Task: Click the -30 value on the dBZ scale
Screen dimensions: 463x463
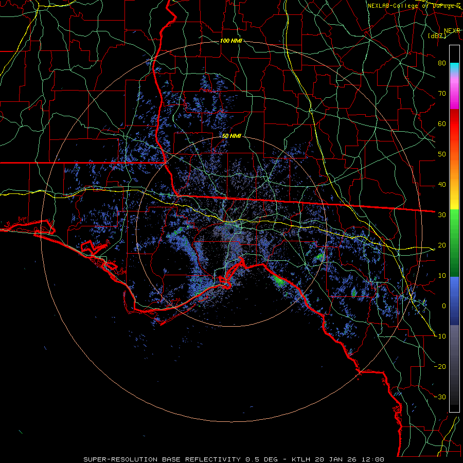Action: tap(440, 397)
